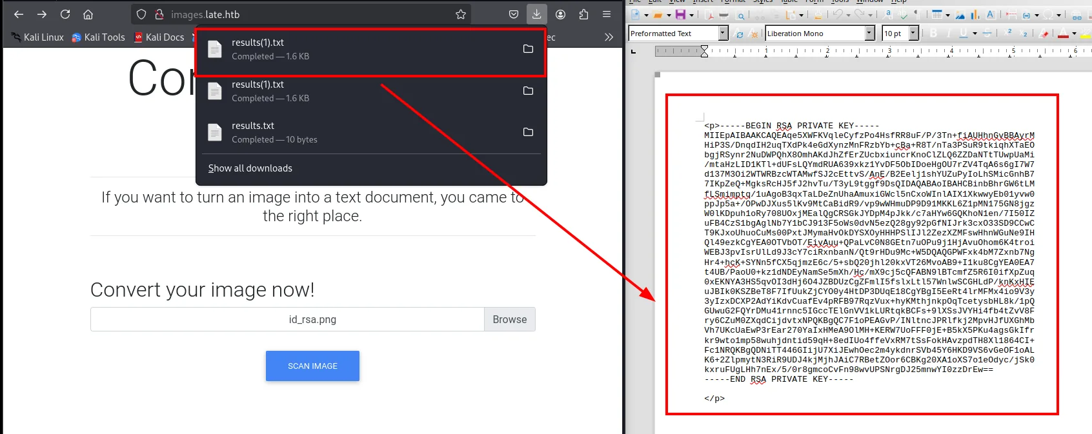The width and height of the screenshot is (1092, 434).
Task: Click the id_rsa.png file input field
Action: [x=287, y=319]
